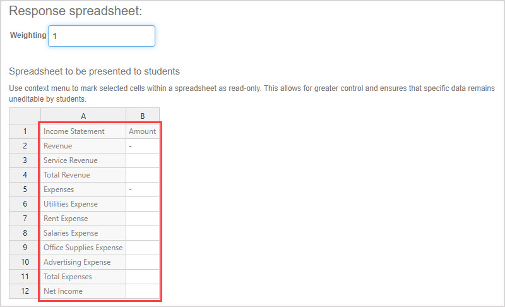Click the Net Income label cell
Viewport: 505px width, 307px height.
(x=83, y=291)
